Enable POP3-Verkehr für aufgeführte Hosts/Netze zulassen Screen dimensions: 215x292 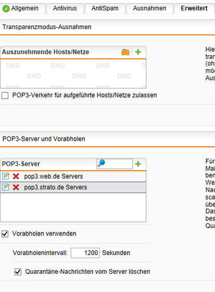pyautogui.click(x=5, y=95)
